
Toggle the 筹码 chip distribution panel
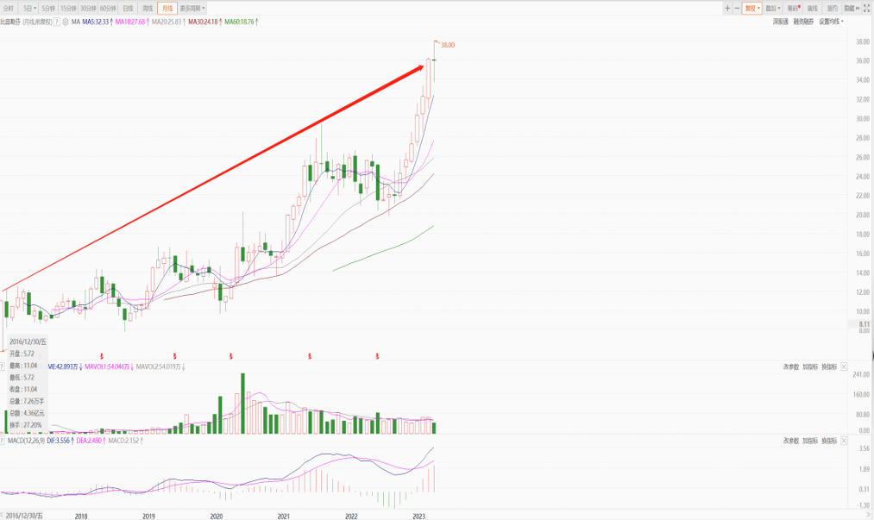click(793, 8)
